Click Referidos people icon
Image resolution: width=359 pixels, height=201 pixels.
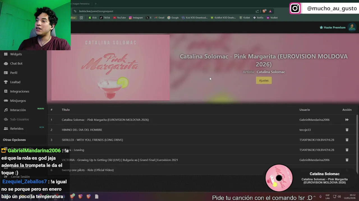tap(6, 128)
